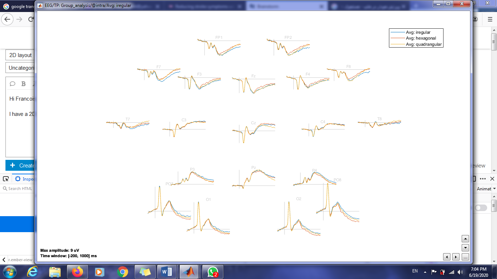
Task: Switch to the Inspector tab in DevTools
Action: pyautogui.click(x=25, y=179)
